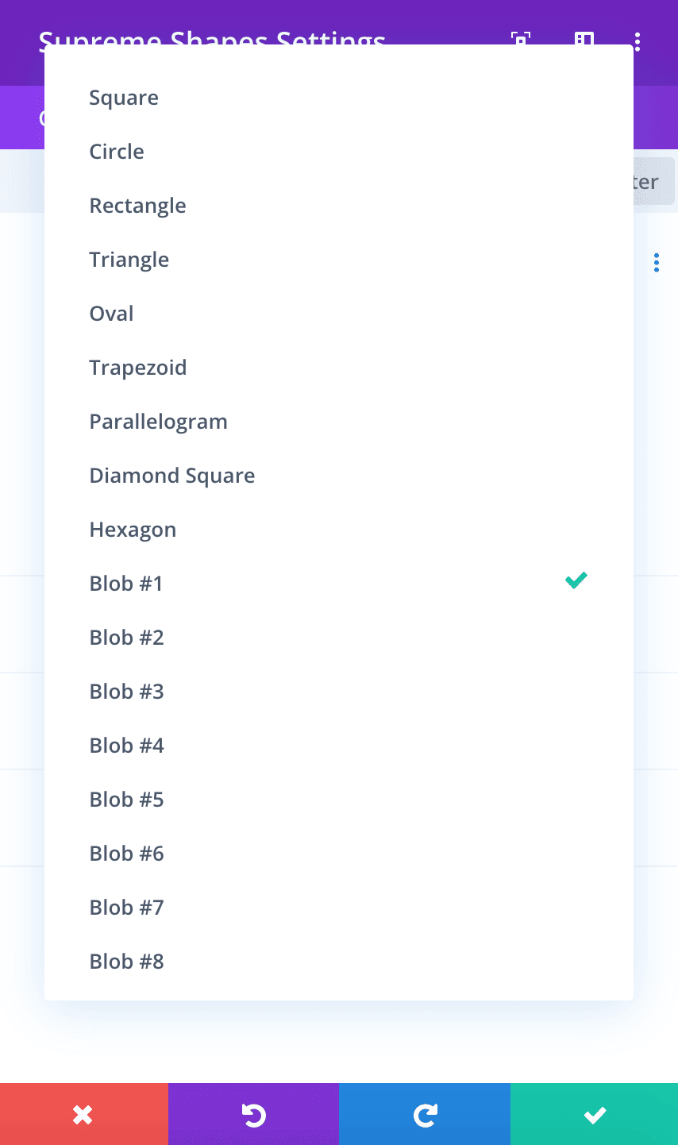Image resolution: width=678 pixels, height=1145 pixels.
Task: Select Blob #1 checked option
Action: coord(339,584)
